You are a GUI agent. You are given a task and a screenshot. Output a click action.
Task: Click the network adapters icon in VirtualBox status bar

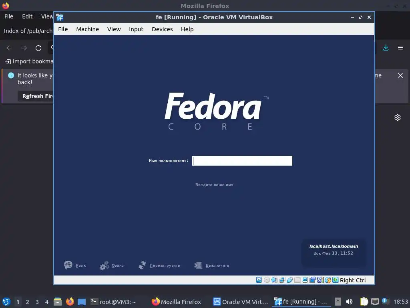pos(282,280)
